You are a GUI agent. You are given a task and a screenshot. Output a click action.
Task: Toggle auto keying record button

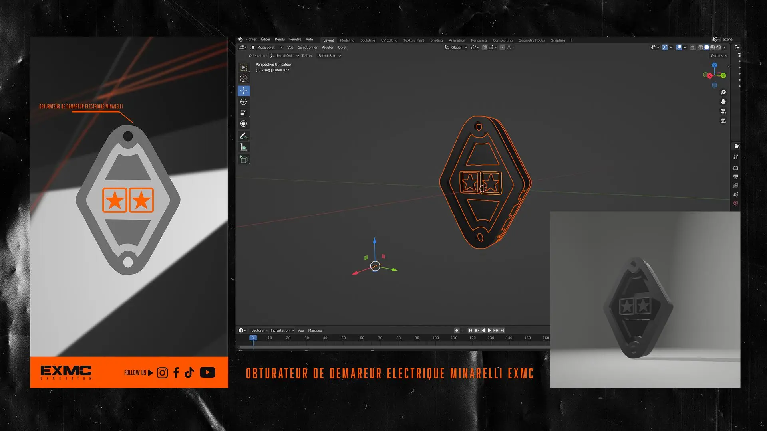point(457,330)
